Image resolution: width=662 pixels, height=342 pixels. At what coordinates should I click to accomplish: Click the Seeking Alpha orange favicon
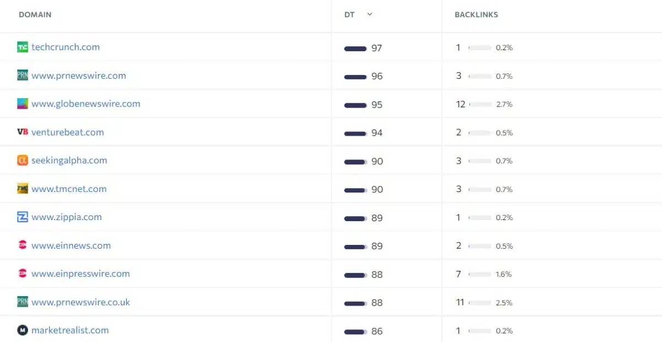23,161
